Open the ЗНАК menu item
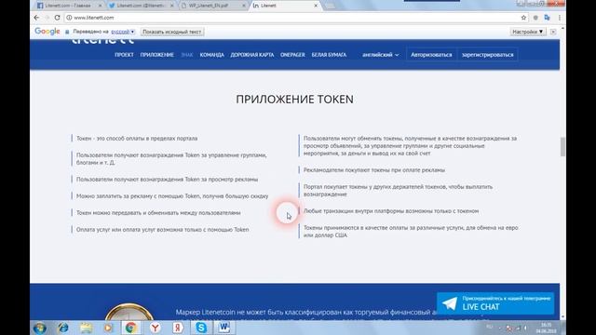This screenshot has width=596, height=335. (x=186, y=55)
